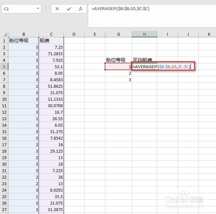Click empty cell H6 below the formula
The image size is (216, 214).
[144, 73]
